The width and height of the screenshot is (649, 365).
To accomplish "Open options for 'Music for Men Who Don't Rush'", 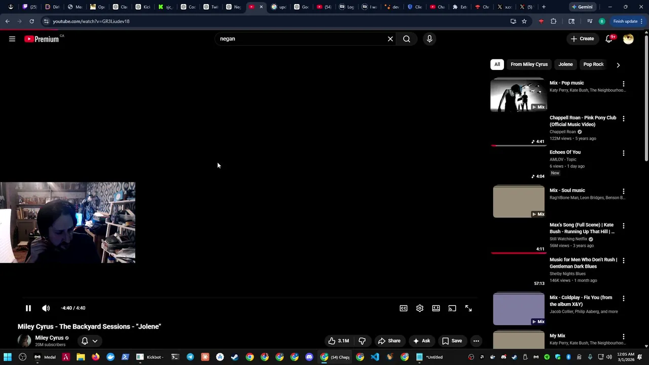I will pyautogui.click(x=624, y=260).
